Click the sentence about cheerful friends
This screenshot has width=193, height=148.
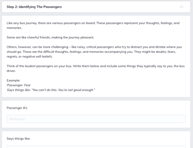[50, 37]
